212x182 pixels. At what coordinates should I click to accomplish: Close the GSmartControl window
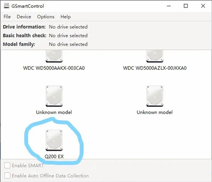coord(203,6)
